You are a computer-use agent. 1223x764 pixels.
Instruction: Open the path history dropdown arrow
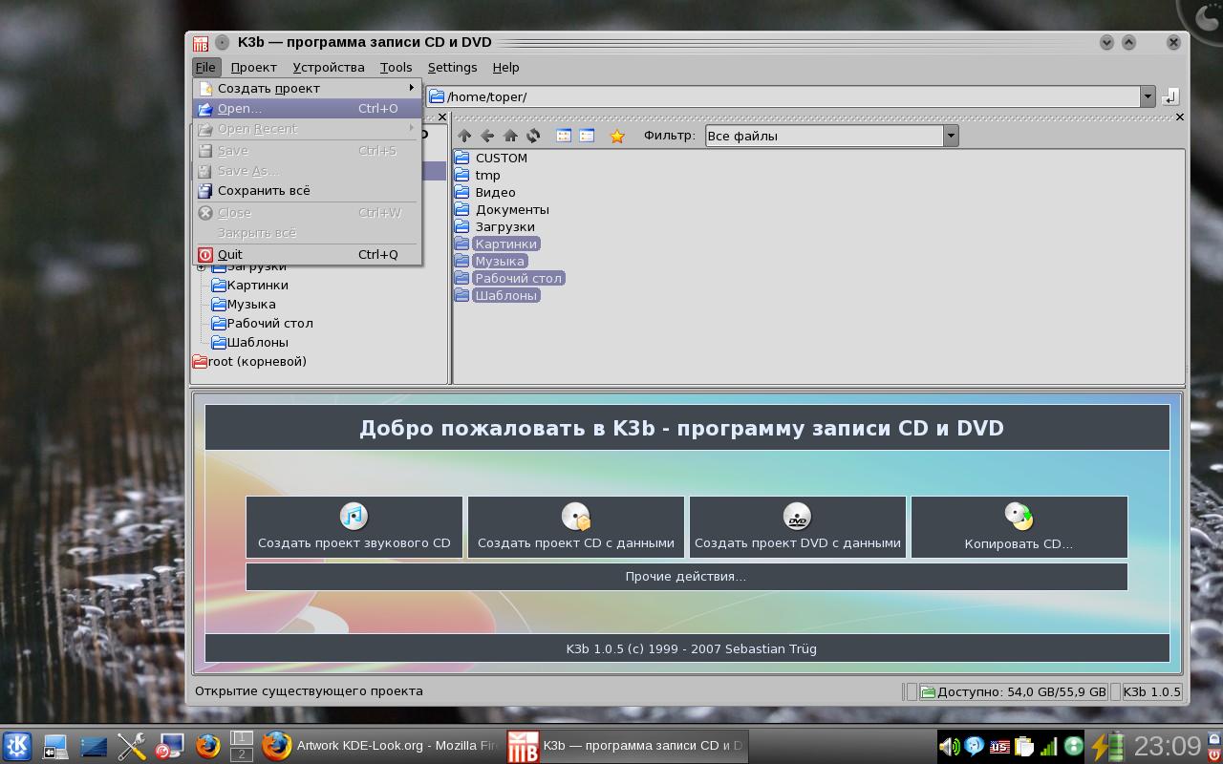(1148, 96)
